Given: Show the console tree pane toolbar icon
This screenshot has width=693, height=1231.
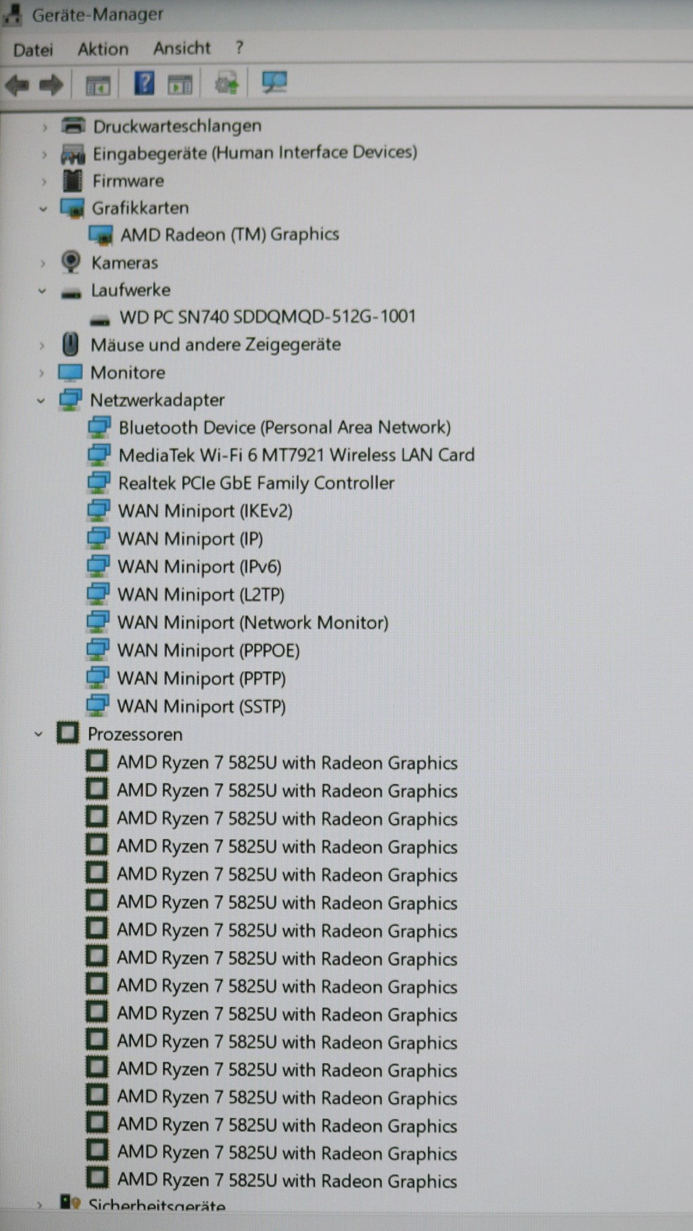Looking at the screenshot, I should click(98, 85).
